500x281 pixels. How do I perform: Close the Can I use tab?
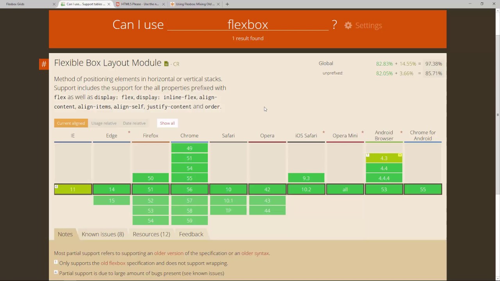pyautogui.click(x=109, y=4)
